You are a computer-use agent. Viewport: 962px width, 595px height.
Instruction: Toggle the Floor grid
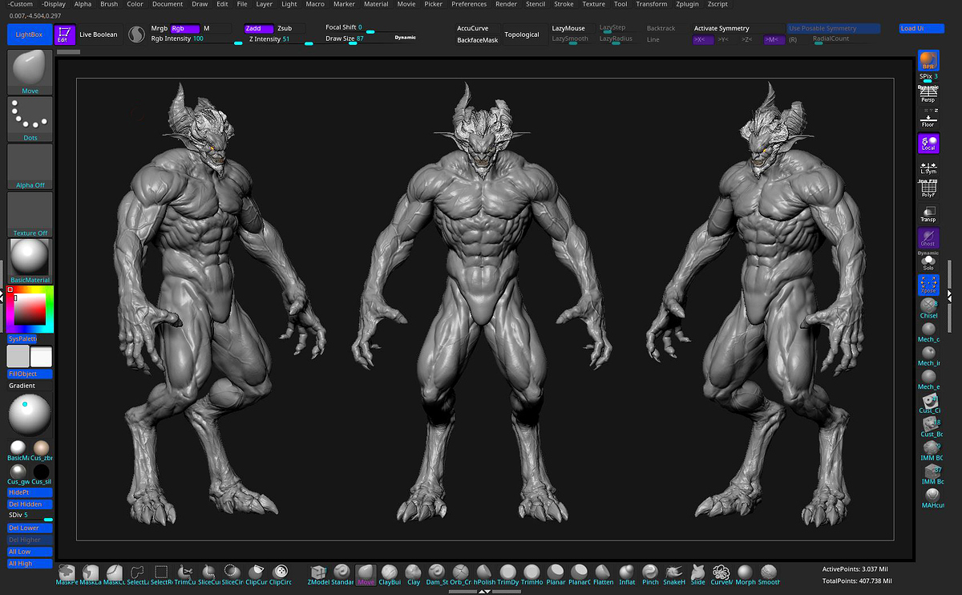[x=928, y=119]
